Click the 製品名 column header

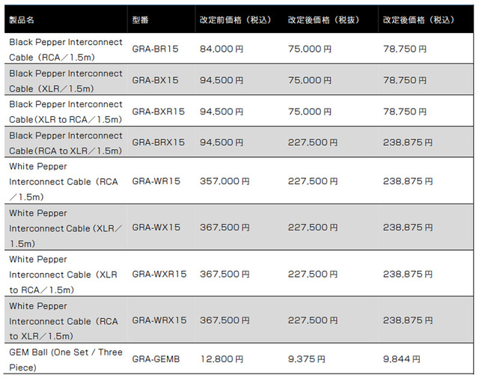pyautogui.click(x=23, y=19)
